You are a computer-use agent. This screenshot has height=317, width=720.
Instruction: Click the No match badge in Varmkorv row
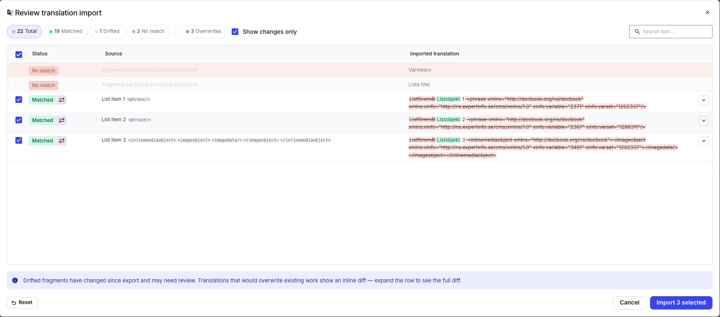click(43, 71)
